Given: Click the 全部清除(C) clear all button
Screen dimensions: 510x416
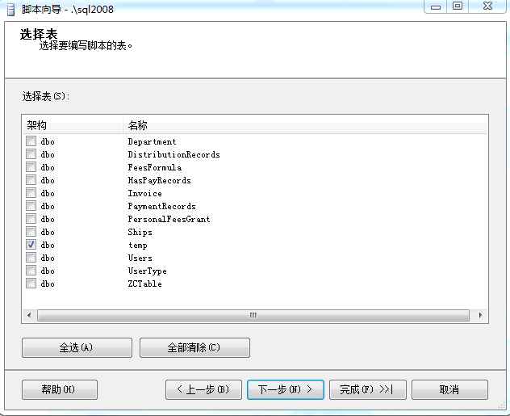Looking at the screenshot, I should pos(194,347).
